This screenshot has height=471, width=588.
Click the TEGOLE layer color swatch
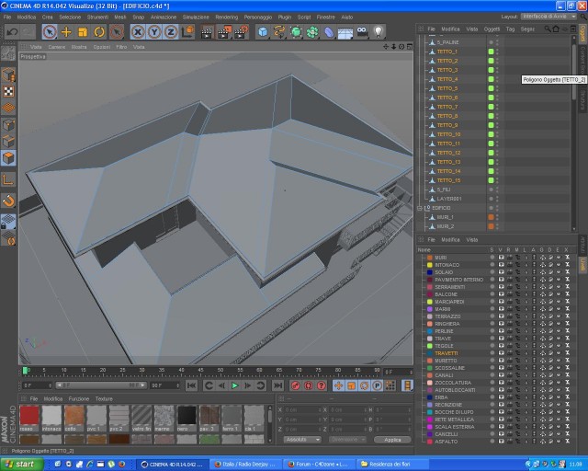point(429,346)
